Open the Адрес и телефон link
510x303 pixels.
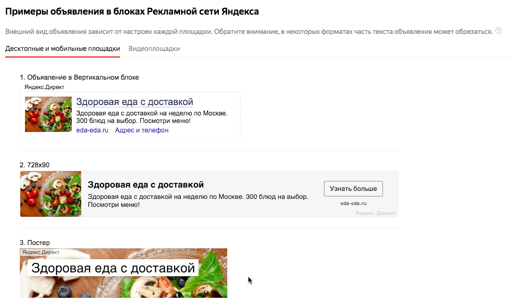click(x=142, y=130)
